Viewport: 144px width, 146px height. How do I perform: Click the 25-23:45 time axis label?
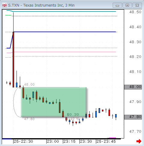pyautogui.click(x=106, y=141)
